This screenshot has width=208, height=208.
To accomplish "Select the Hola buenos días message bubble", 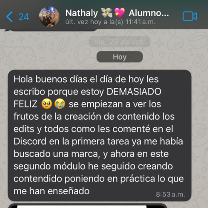I will pyautogui.click(x=100, y=136).
